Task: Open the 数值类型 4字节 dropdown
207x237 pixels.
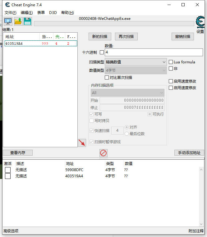Action: pos(136,71)
